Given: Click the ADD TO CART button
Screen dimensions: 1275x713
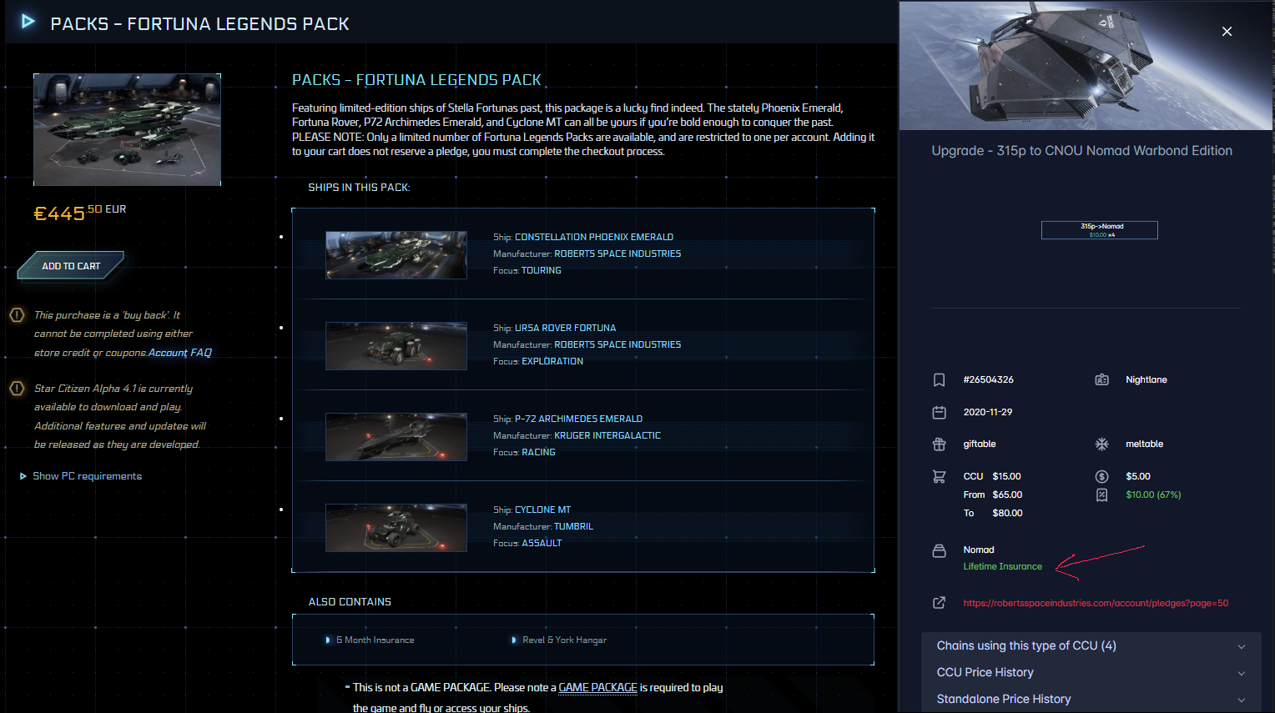Looking at the screenshot, I should [x=71, y=266].
